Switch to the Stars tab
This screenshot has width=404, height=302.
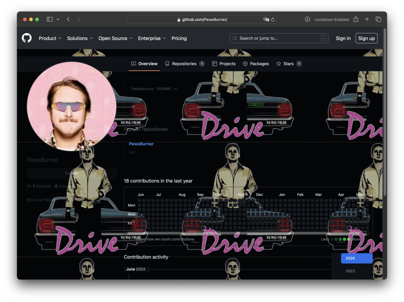pos(289,64)
